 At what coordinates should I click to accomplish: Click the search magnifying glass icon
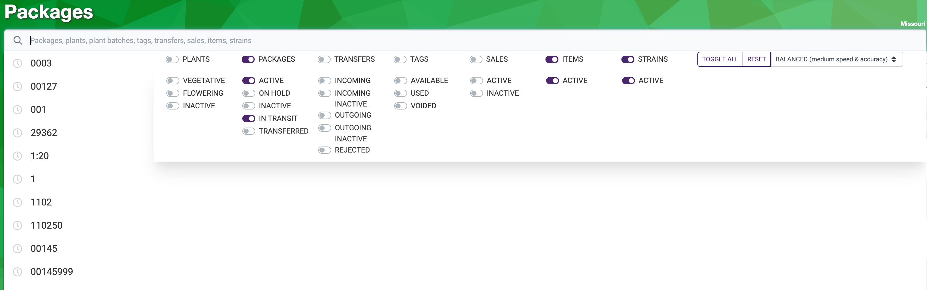point(18,40)
